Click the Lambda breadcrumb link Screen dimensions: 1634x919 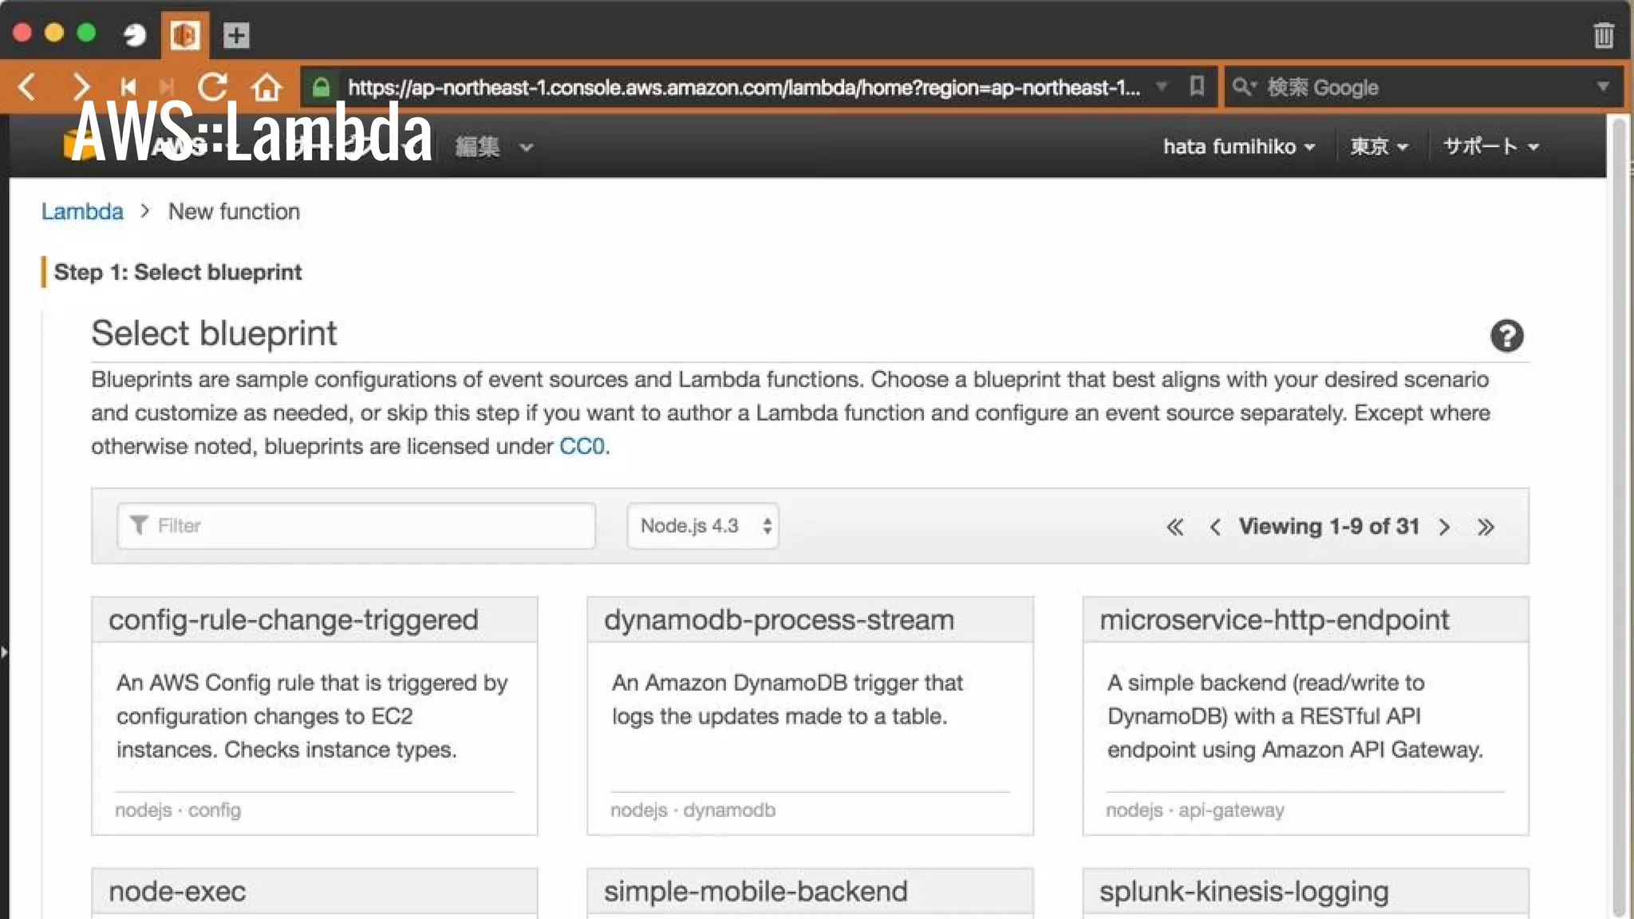point(82,211)
